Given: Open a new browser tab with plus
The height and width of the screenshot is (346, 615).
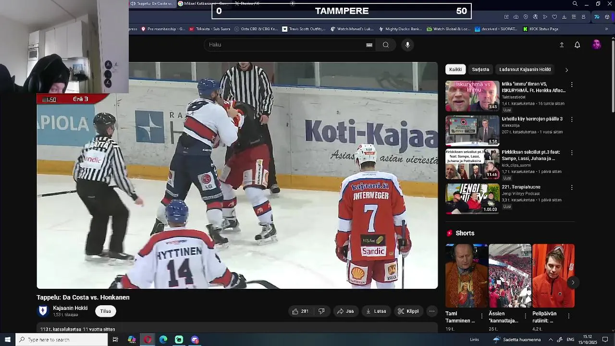Looking at the screenshot, I should point(293,3).
